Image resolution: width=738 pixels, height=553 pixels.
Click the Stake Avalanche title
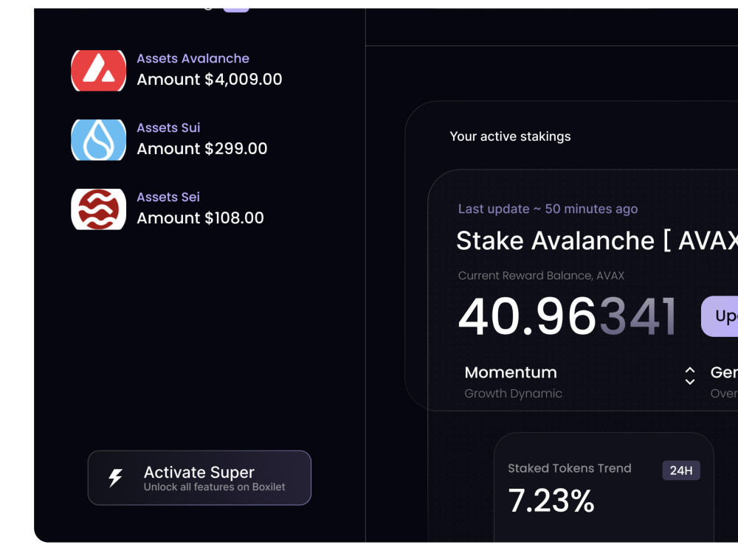pyautogui.click(x=597, y=241)
